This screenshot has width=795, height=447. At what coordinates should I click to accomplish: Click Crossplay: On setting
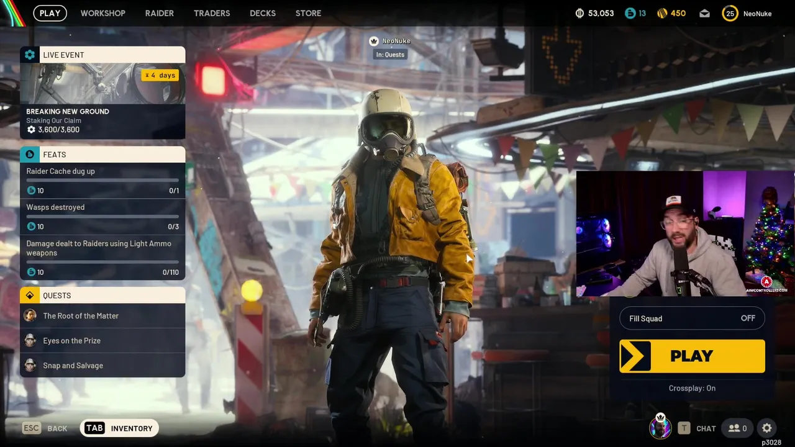pos(692,388)
